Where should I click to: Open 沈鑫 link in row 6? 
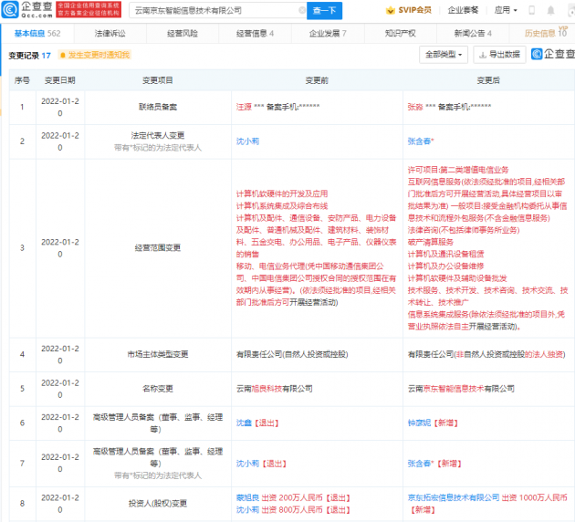click(244, 423)
